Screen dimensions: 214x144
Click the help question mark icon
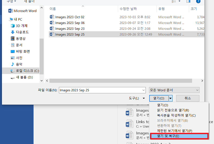198,1
